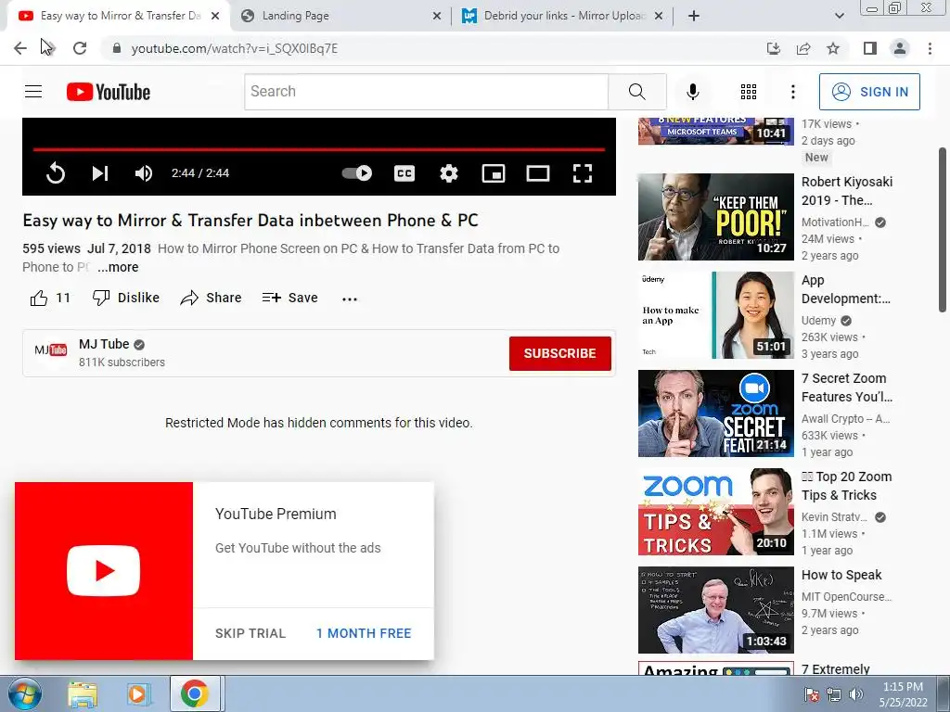Open the YouTube apps grid
Image resolution: width=950 pixels, height=712 pixels.
749,92
